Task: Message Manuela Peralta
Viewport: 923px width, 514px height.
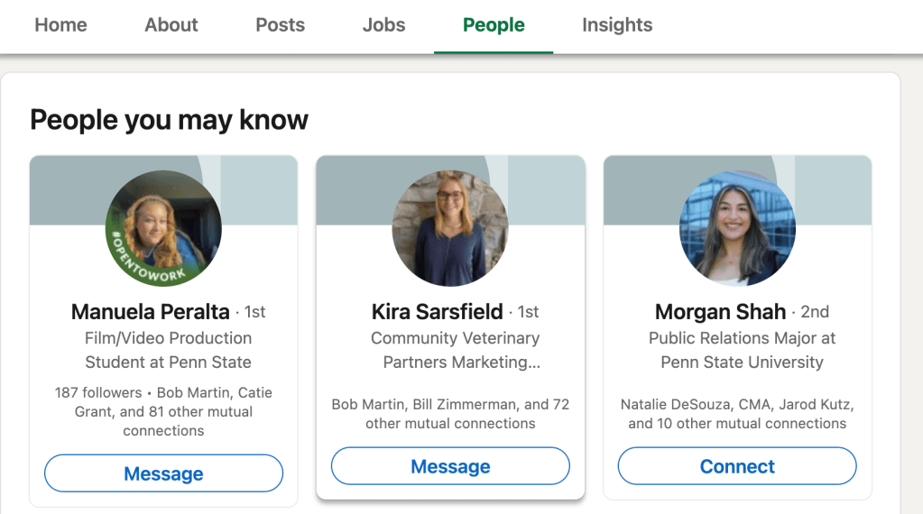Action: (163, 473)
